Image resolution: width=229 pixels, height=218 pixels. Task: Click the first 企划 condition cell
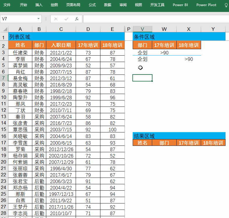pos(143,53)
